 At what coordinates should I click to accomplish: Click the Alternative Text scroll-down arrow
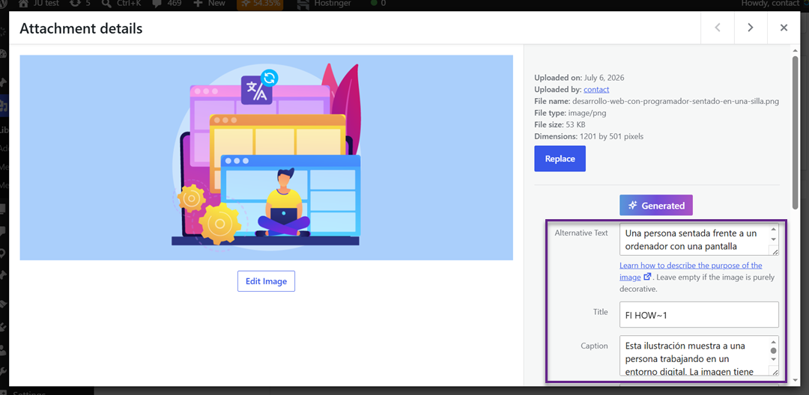click(773, 239)
